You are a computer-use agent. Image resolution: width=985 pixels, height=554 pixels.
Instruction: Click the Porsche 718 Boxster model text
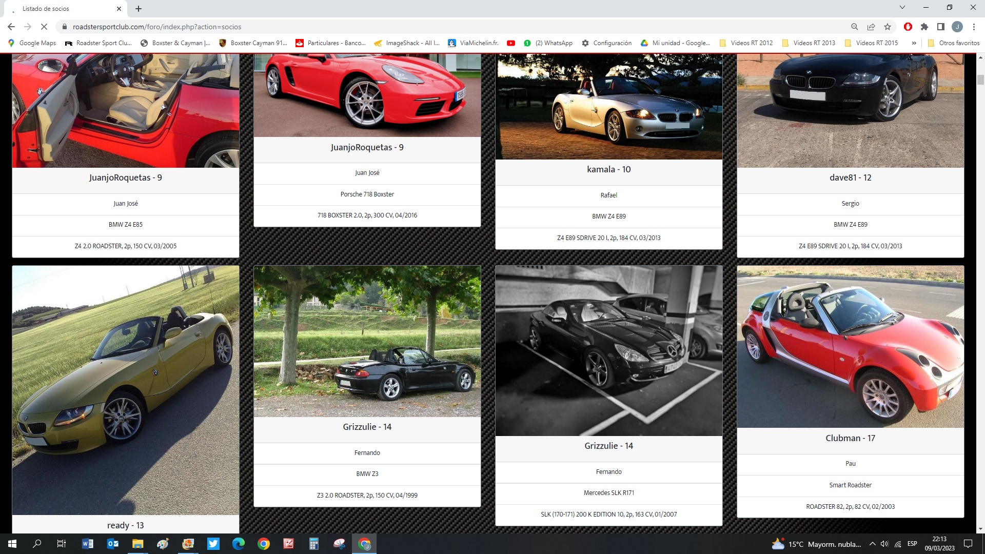coord(367,194)
